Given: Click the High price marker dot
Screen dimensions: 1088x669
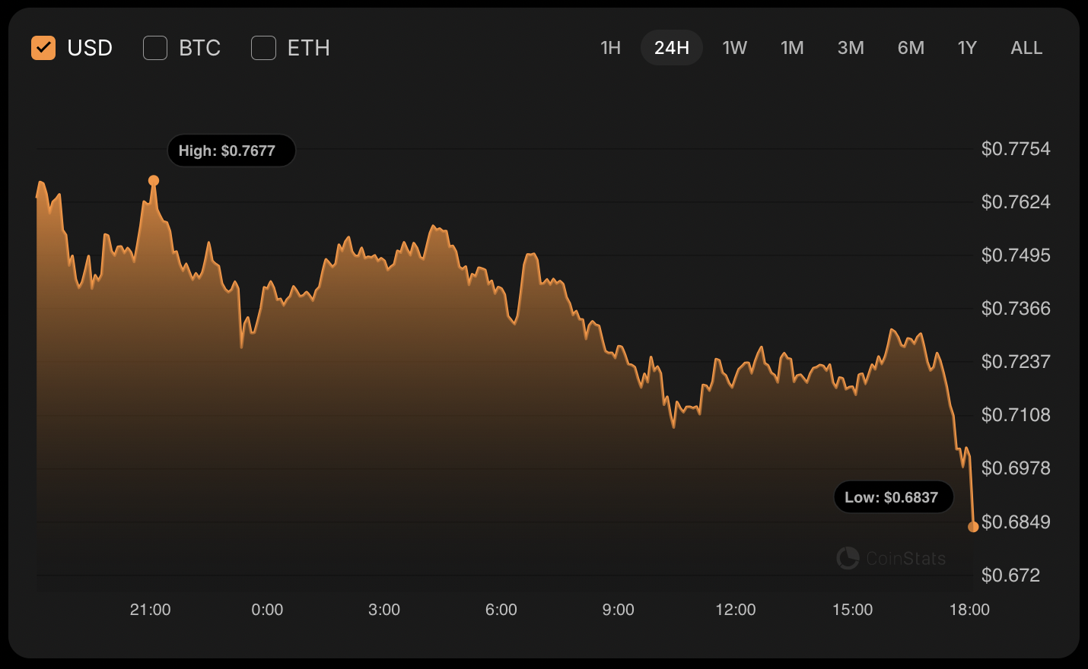Looking at the screenshot, I should (154, 181).
